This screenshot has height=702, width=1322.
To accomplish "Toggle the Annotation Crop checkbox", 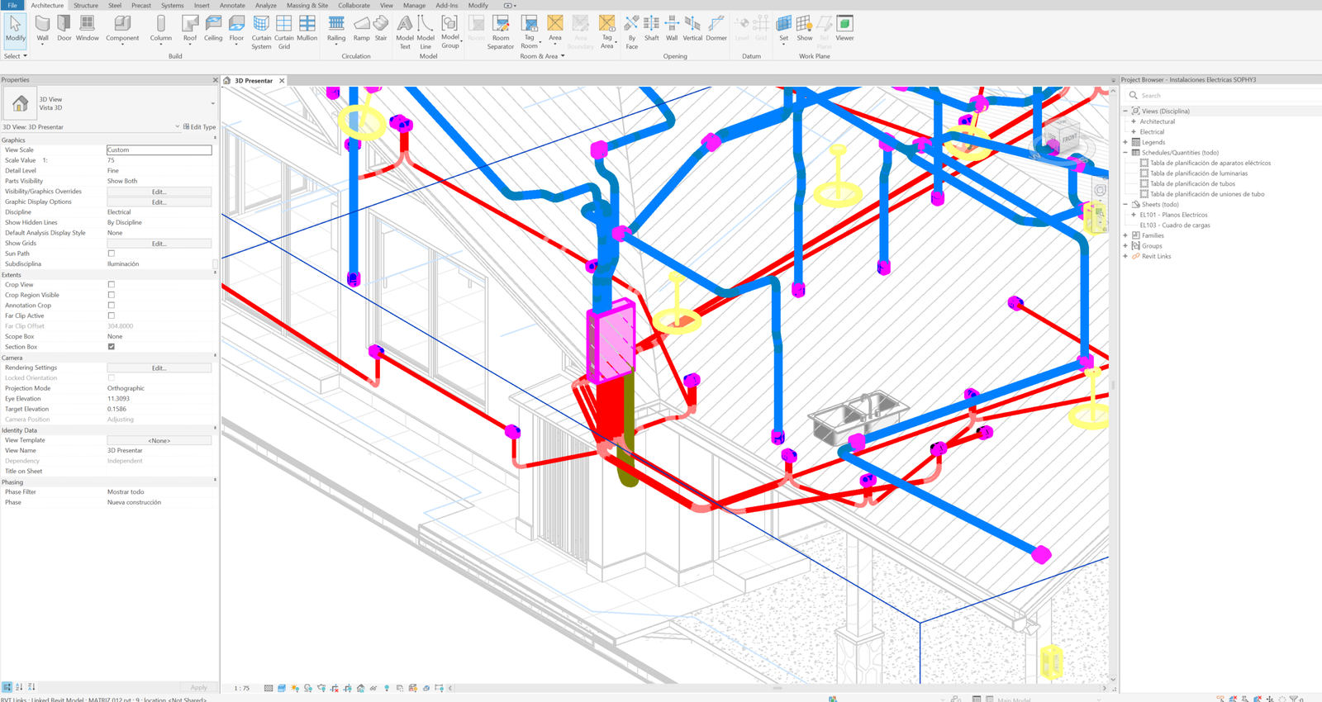I will [112, 306].
